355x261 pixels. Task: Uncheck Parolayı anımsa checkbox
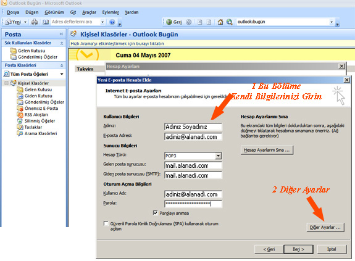point(156,213)
